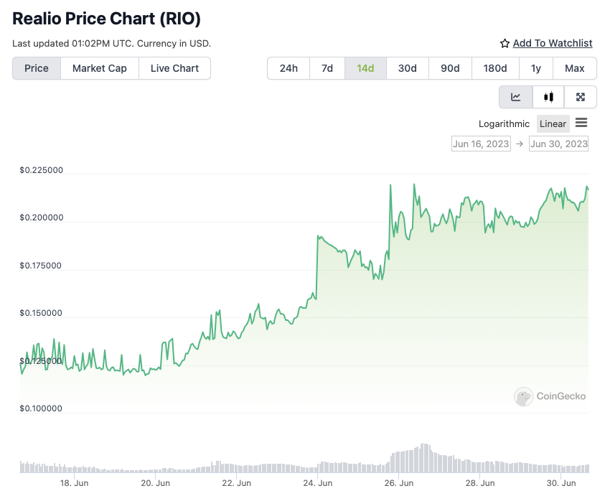Choose the 7d time range
Viewport: 605px width, 491px height.
(x=327, y=68)
